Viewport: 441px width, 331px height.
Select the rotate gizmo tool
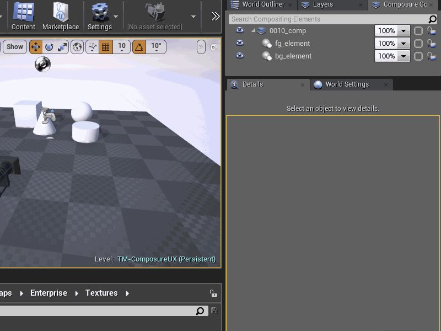click(x=49, y=47)
